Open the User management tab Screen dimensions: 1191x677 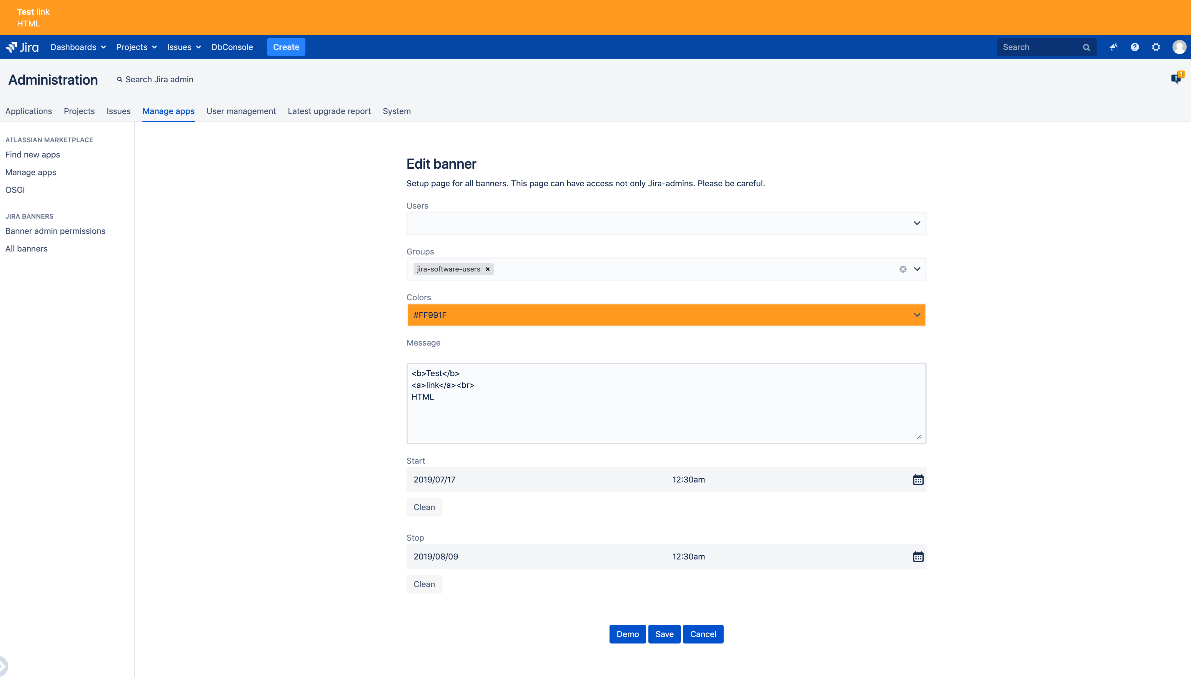point(241,111)
